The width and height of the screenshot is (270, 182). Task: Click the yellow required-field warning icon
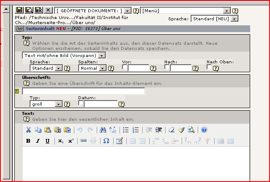[17, 91]
